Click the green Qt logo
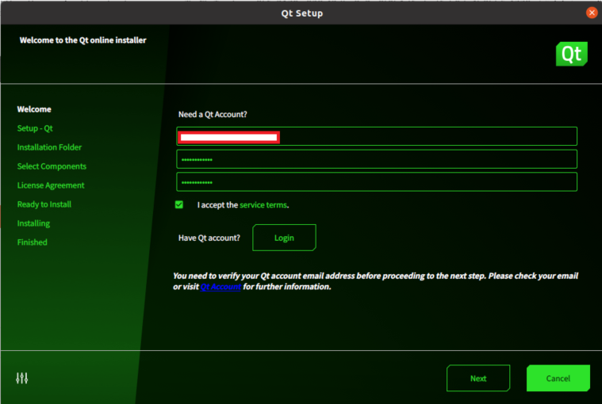Screen dimensions: 602x404 [571, 54]
